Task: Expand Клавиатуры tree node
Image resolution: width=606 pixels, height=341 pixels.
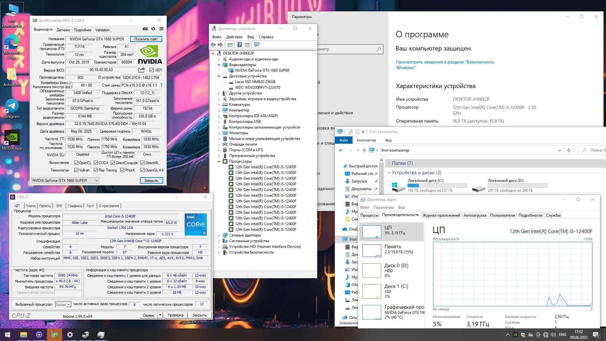Action: tap(219, 105)
